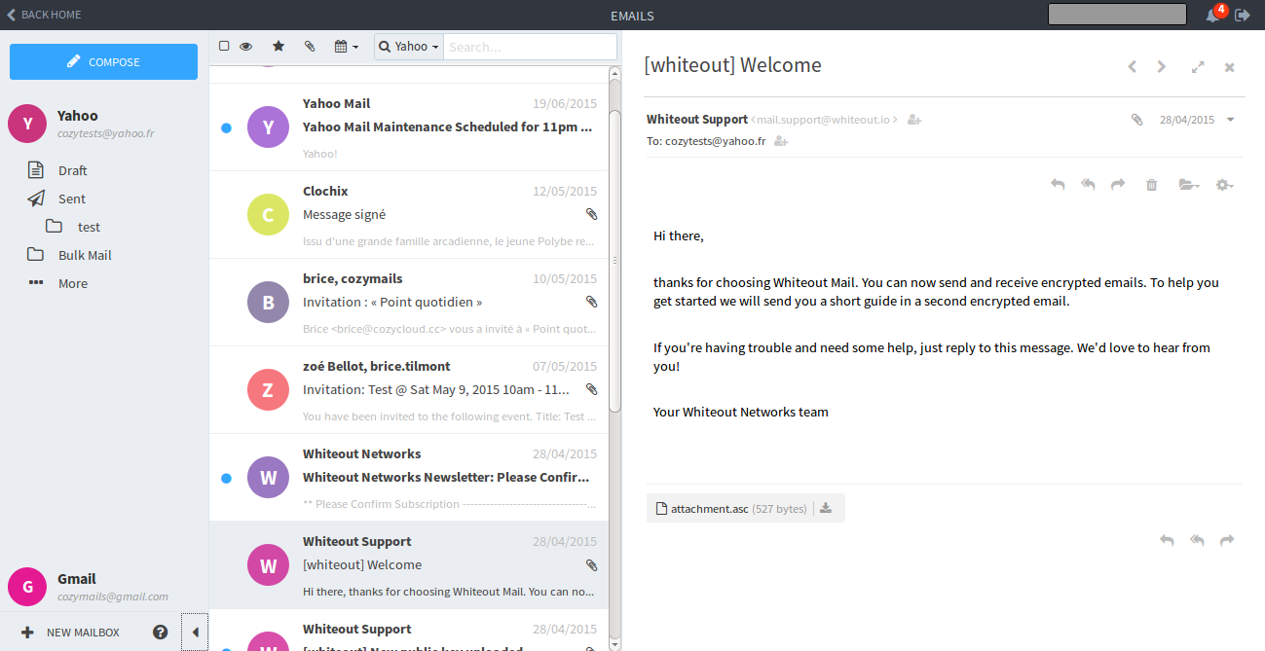
Task: Show previous message with left chevron
Action: point(1132,66)
